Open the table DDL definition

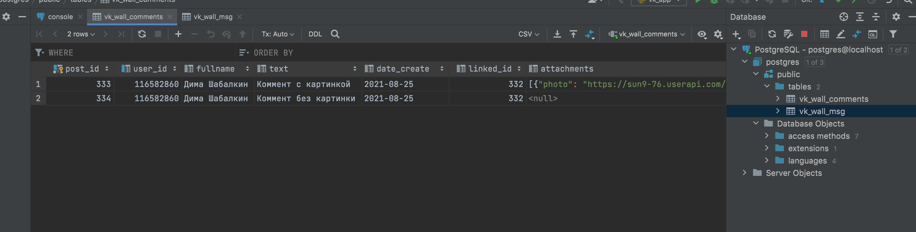314,34
